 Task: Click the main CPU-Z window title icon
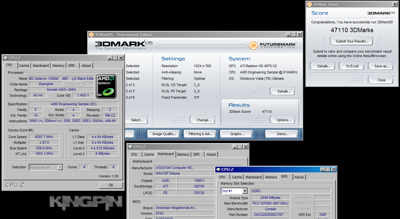coord(5,58)
